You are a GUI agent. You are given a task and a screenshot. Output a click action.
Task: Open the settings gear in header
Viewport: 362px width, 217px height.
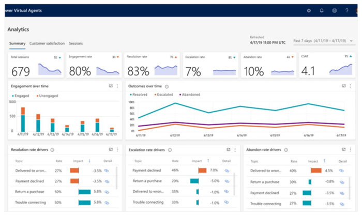334,10
